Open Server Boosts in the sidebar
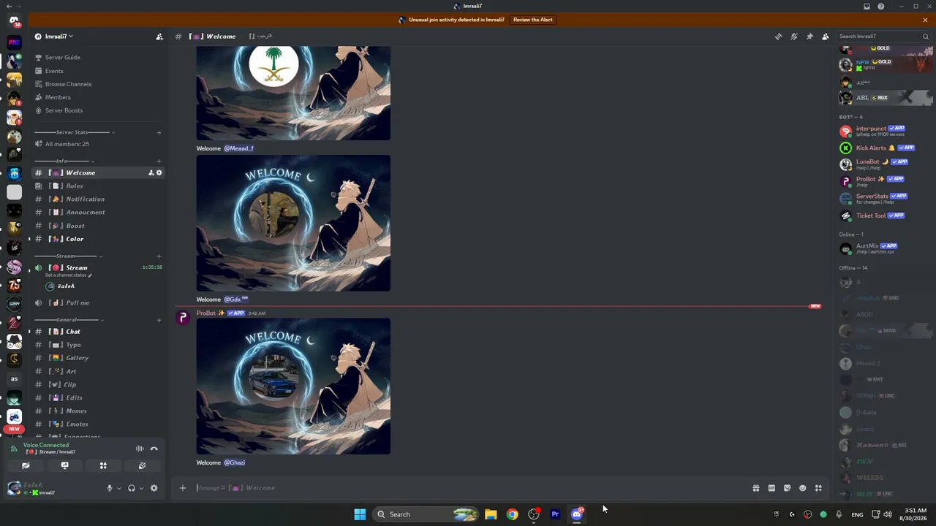Image resolution: width=936 pixels, height=526 pixels. pos(64,110)
